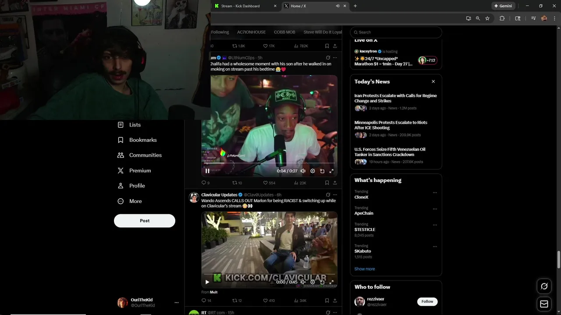View analytics showing 34K views
The height and width of the screenshot is (315, 561).
click(x=300, y=301)
